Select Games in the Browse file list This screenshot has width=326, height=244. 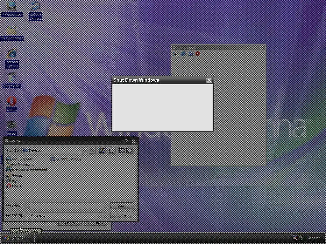click(14, 175)
